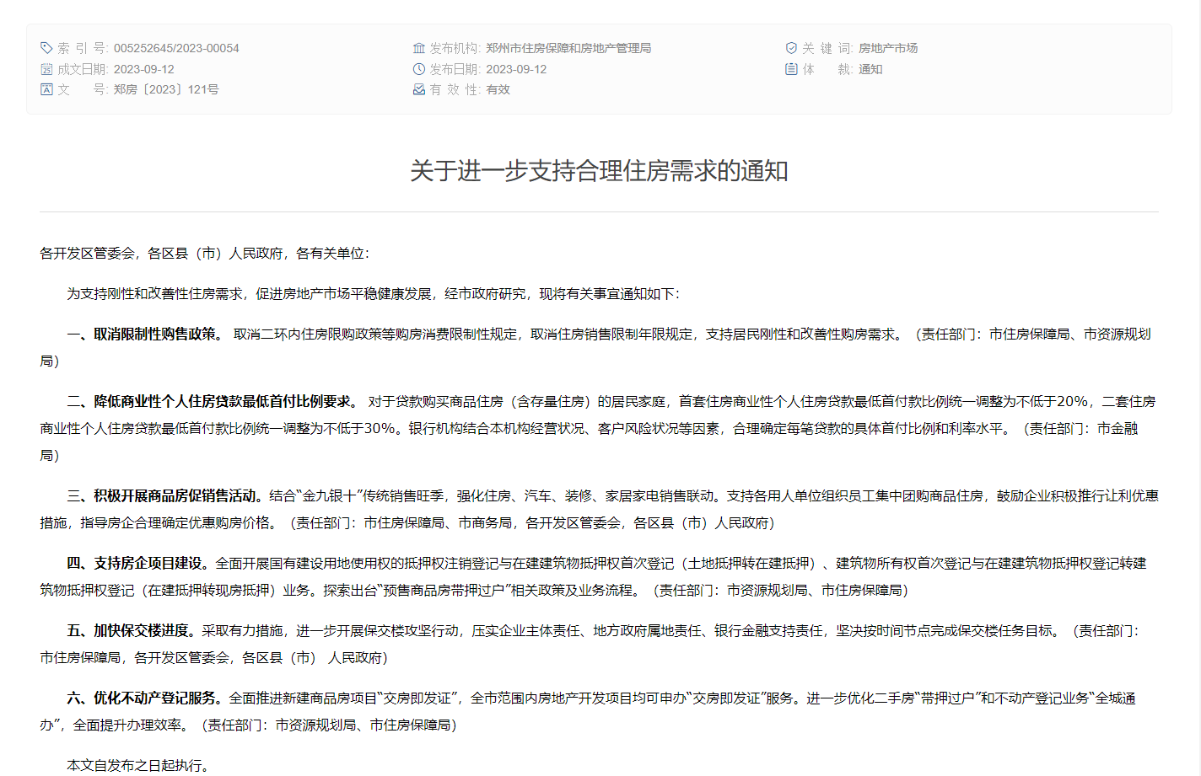Click heading 二、降低商业性个人住房贷款最低首付比例要求

213,401
